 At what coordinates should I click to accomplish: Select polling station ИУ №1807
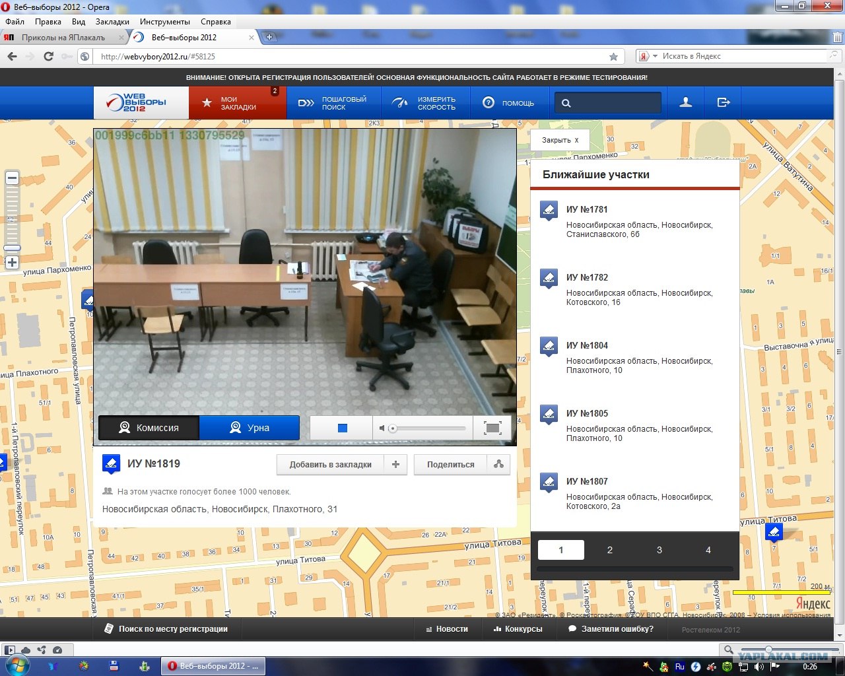587,481
